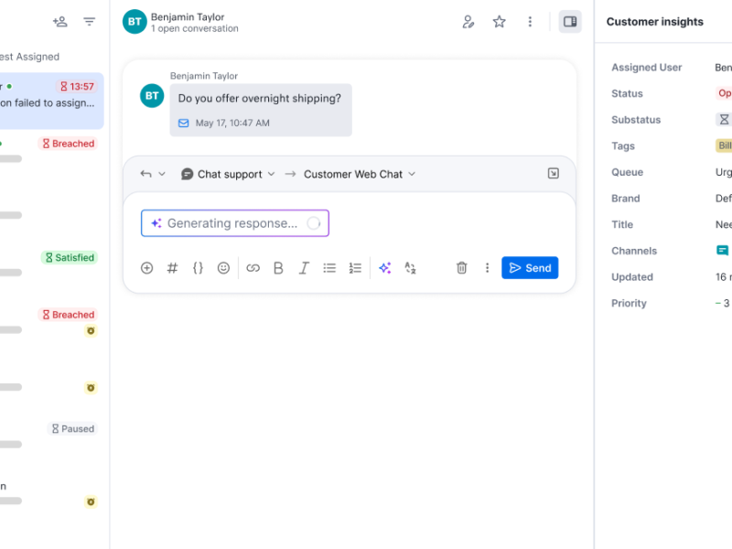Click the translate icon in composer toolbar
The height and width of the screenshot is (549, 732).
coord(411,268)
